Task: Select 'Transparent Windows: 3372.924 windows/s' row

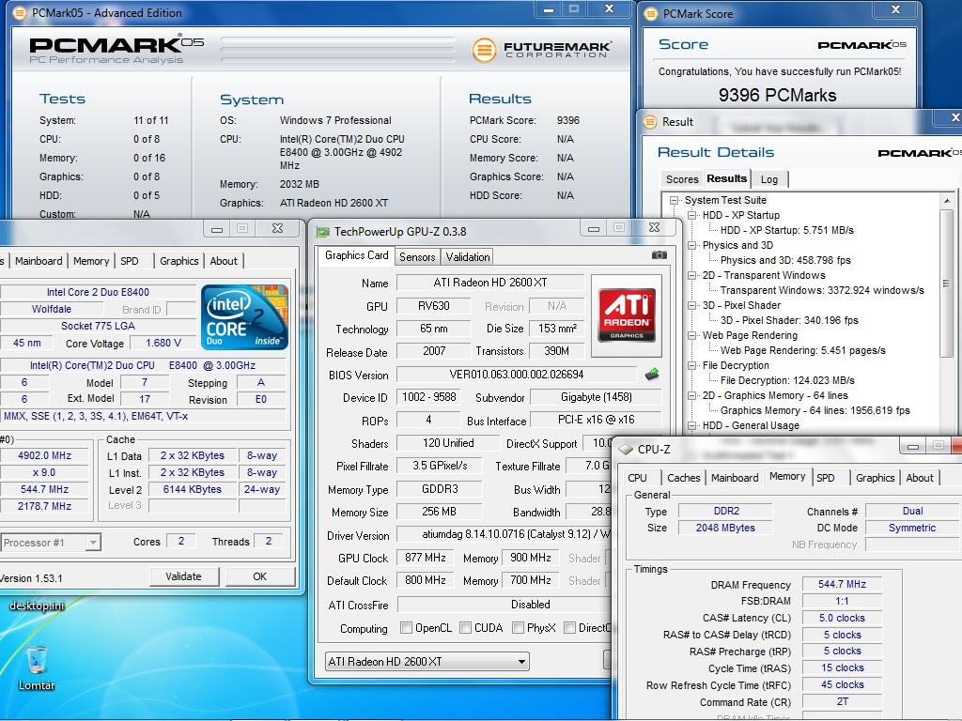Action: point(822,290)
